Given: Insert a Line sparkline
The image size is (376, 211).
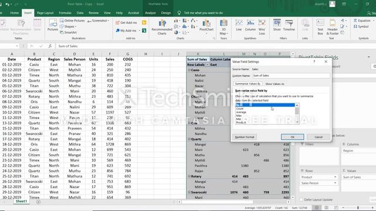Looking at the screenshot, I should pyautogui.click(x=239, y=25).
